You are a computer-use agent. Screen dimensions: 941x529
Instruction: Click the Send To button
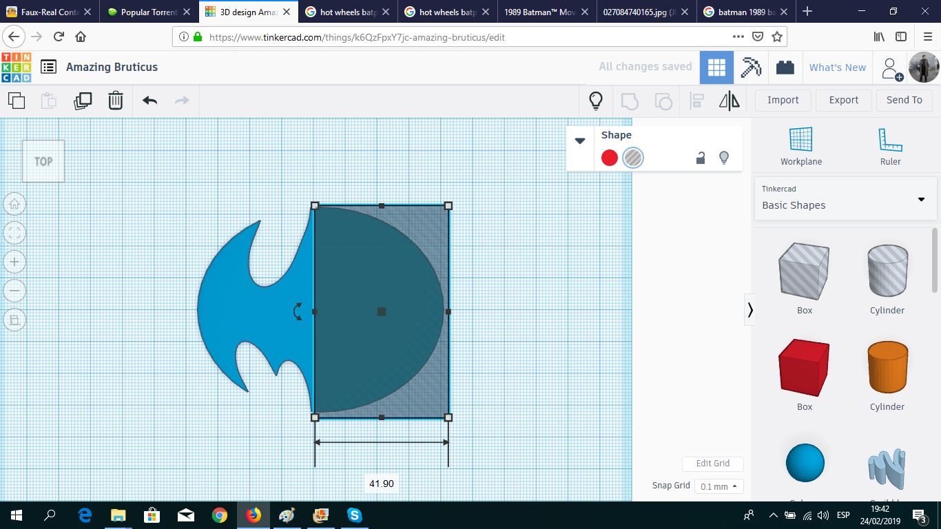pos(904,100)
